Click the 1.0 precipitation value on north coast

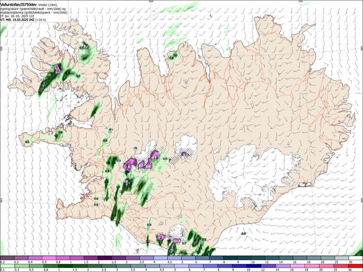(x=175, y=55)
